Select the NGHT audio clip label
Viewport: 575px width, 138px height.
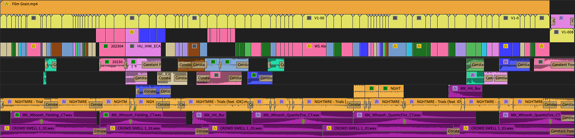(396, 88)
